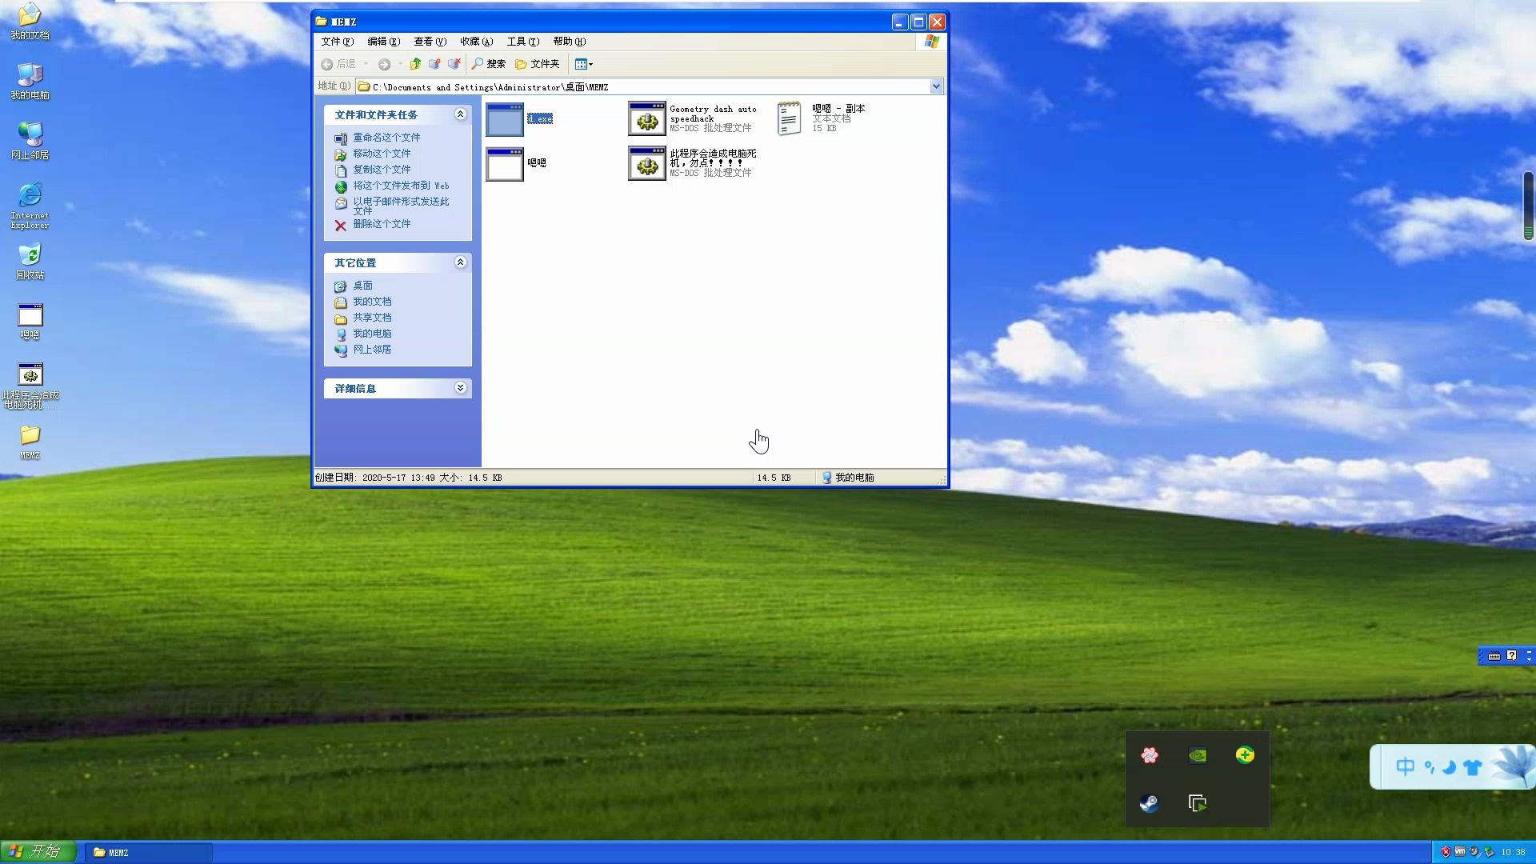This screenshot has width=1536, height=864.
Task: Open the 文件(F) menu
Action: [336, 42]
